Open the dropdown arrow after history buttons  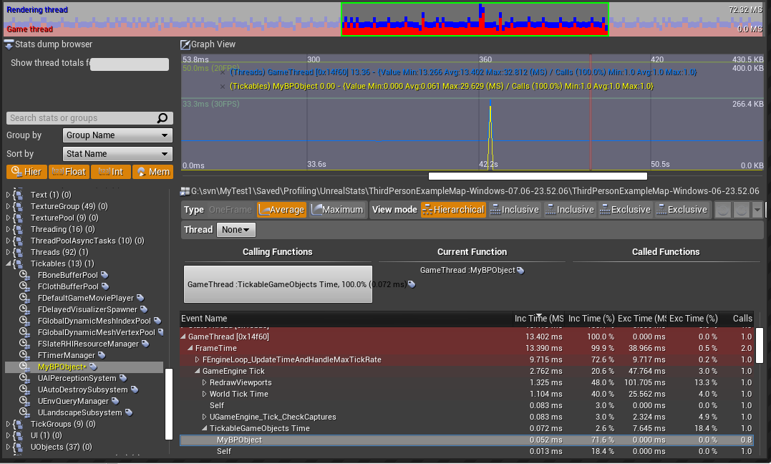pos(757,210)
